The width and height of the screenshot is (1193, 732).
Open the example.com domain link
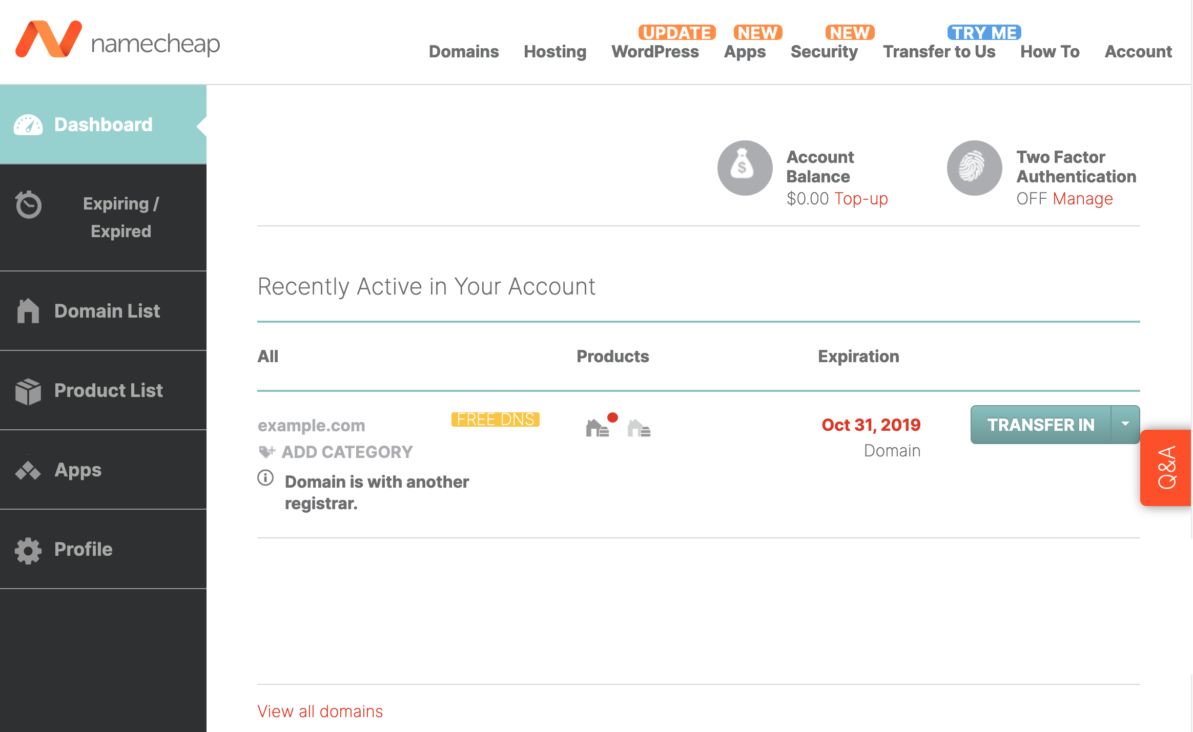click(x=311, y=426)
